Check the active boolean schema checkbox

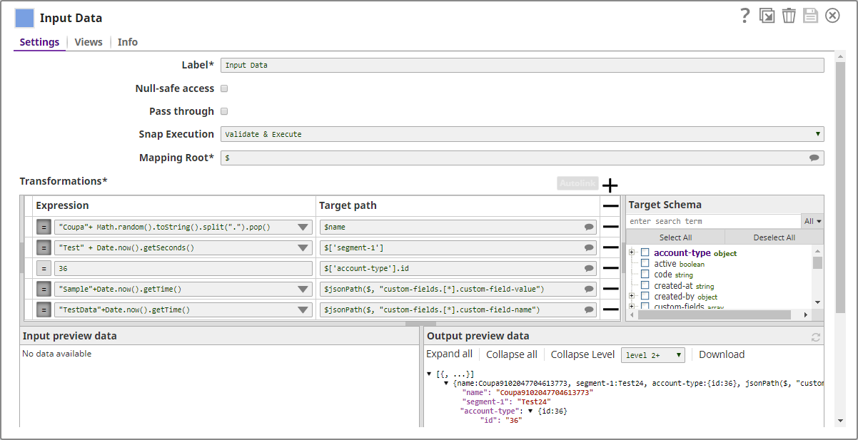645,263
